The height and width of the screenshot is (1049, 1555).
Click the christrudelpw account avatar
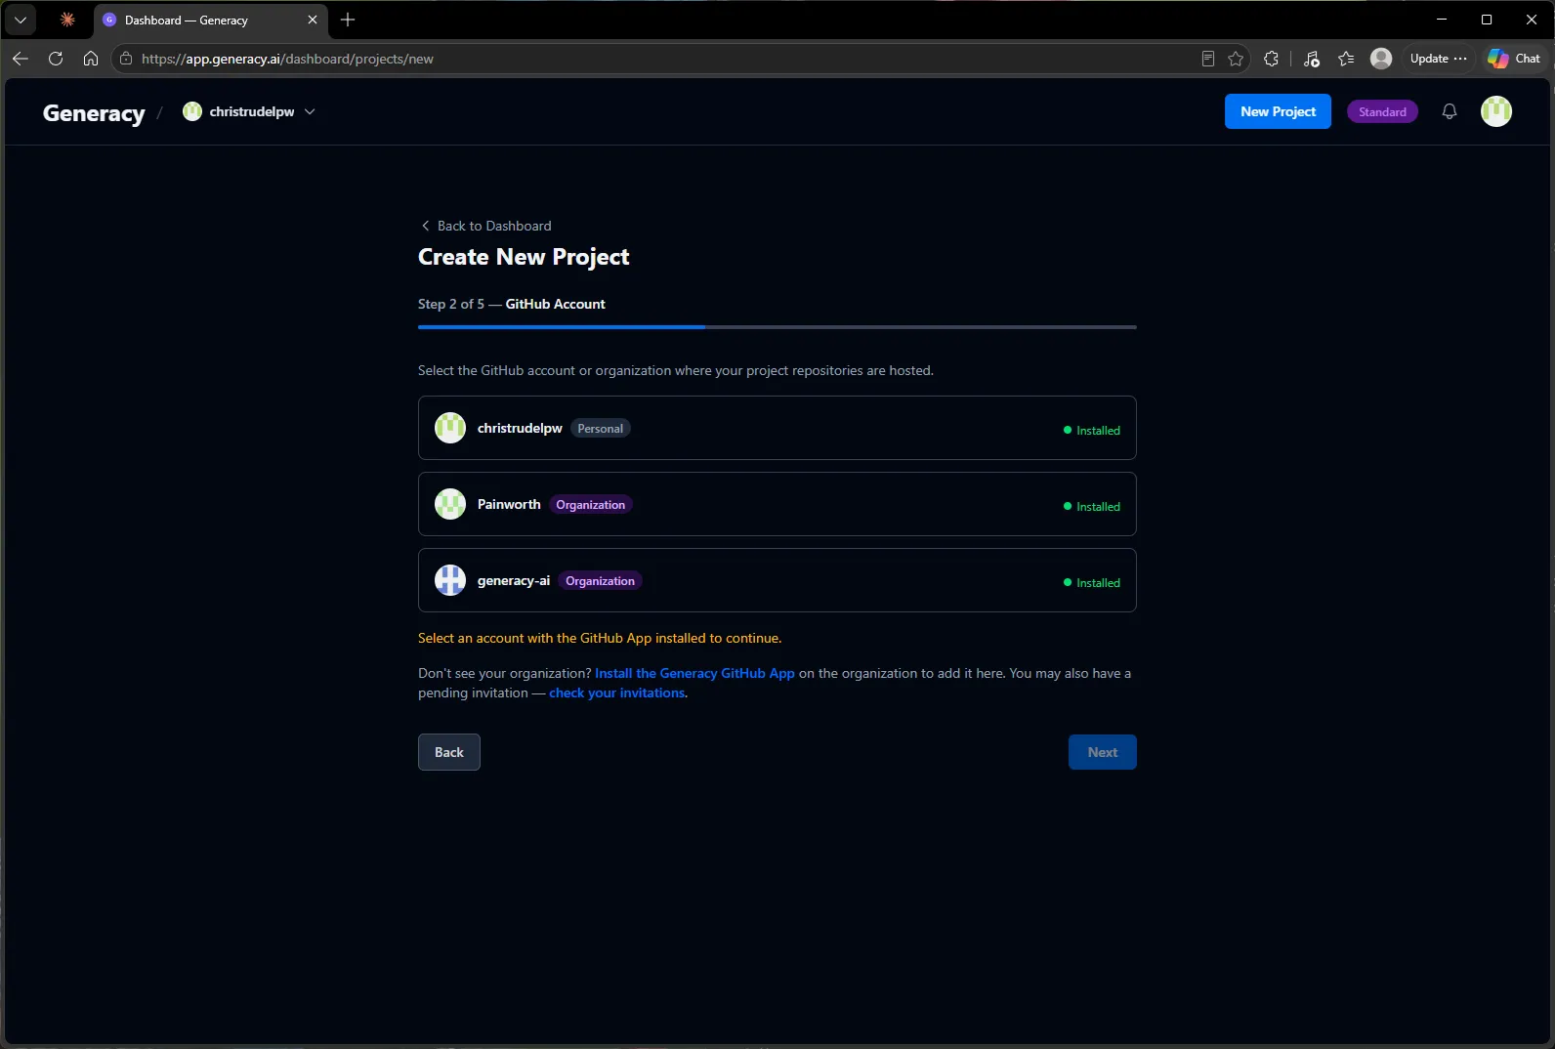tap(450, 428)
